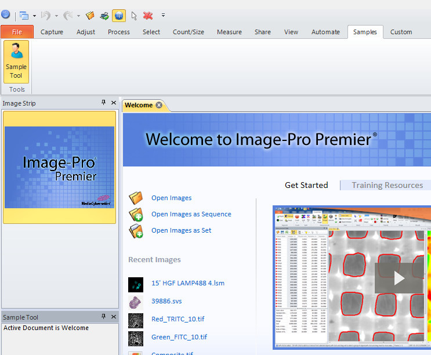Switch to the Capture ribbon tab

pos(52,32)
